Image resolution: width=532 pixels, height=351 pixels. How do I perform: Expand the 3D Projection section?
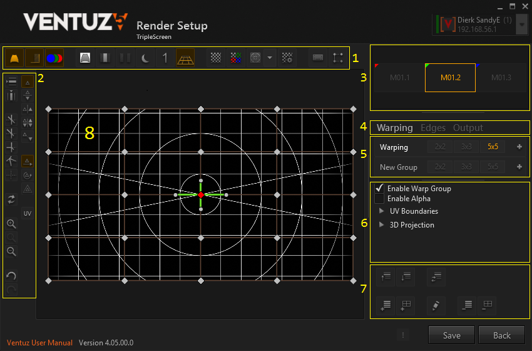[382, 225]
